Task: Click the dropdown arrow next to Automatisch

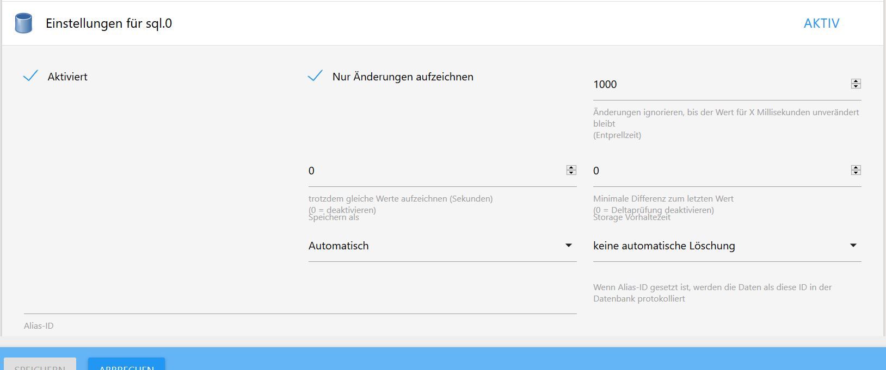Action: coord(569,246)
